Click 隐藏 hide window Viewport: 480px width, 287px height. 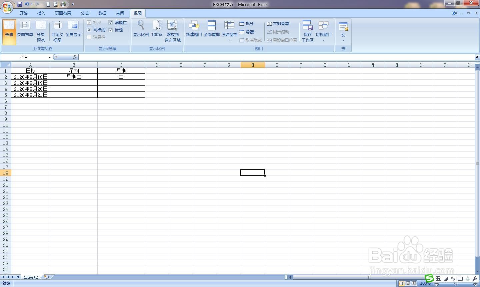point(247,32)
